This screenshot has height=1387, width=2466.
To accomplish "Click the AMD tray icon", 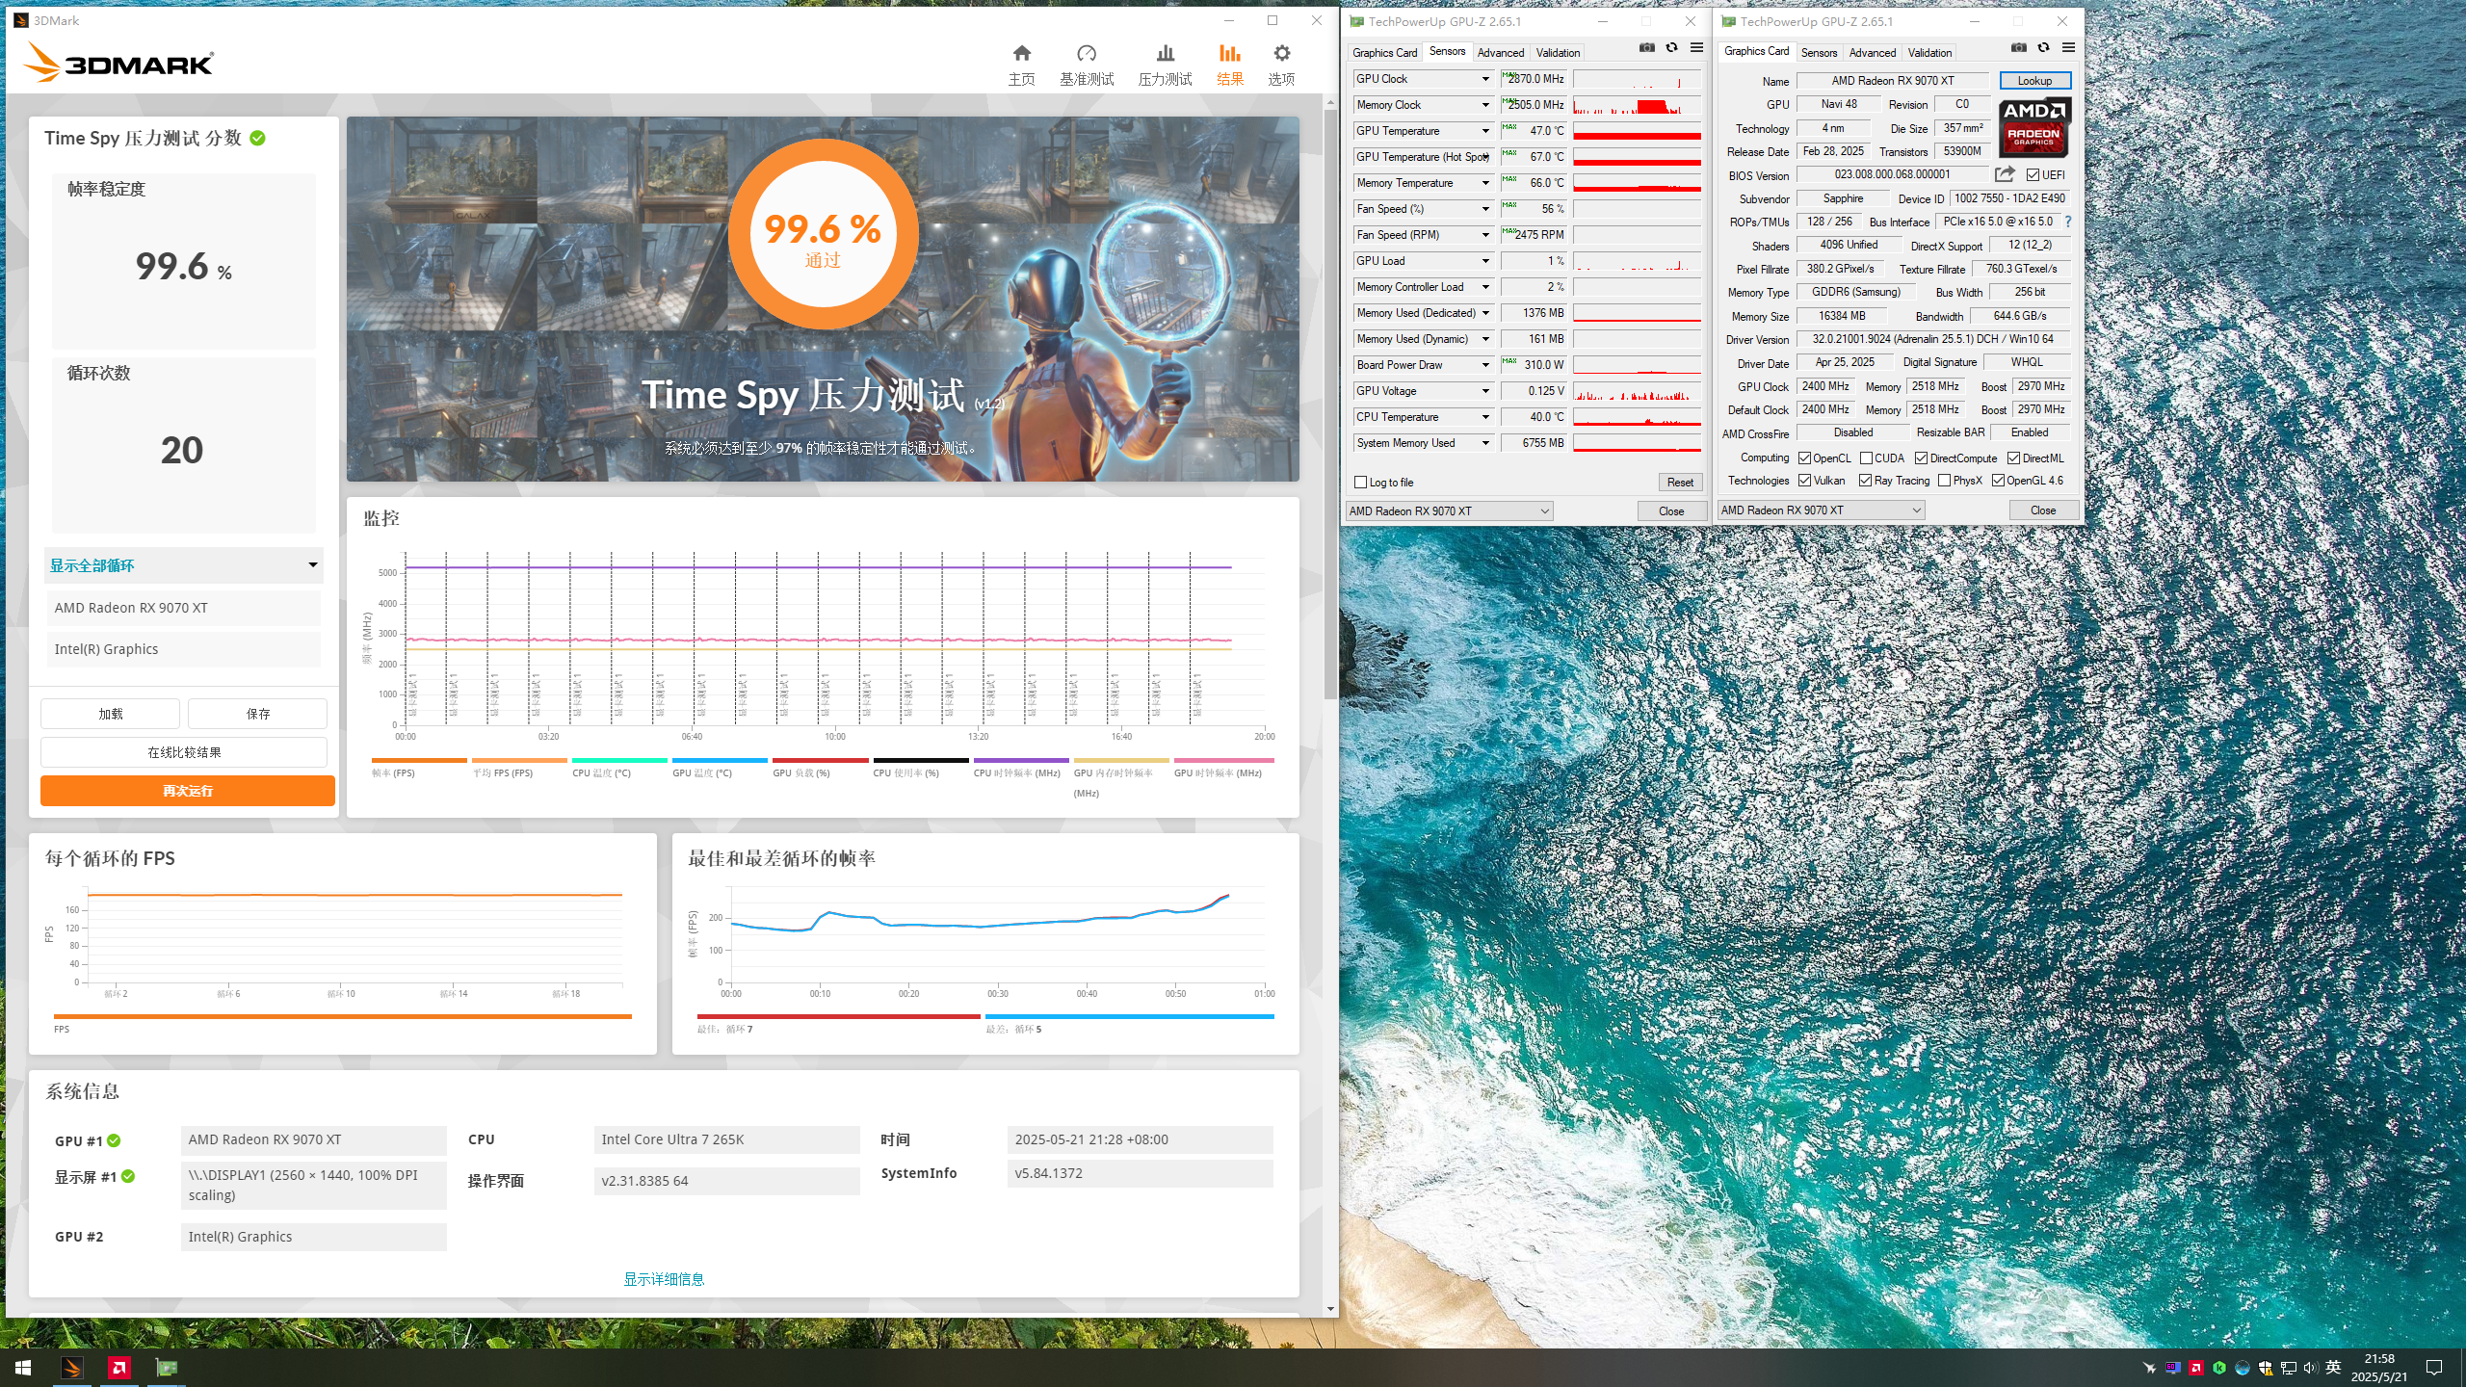I will coord(2196,1368).
